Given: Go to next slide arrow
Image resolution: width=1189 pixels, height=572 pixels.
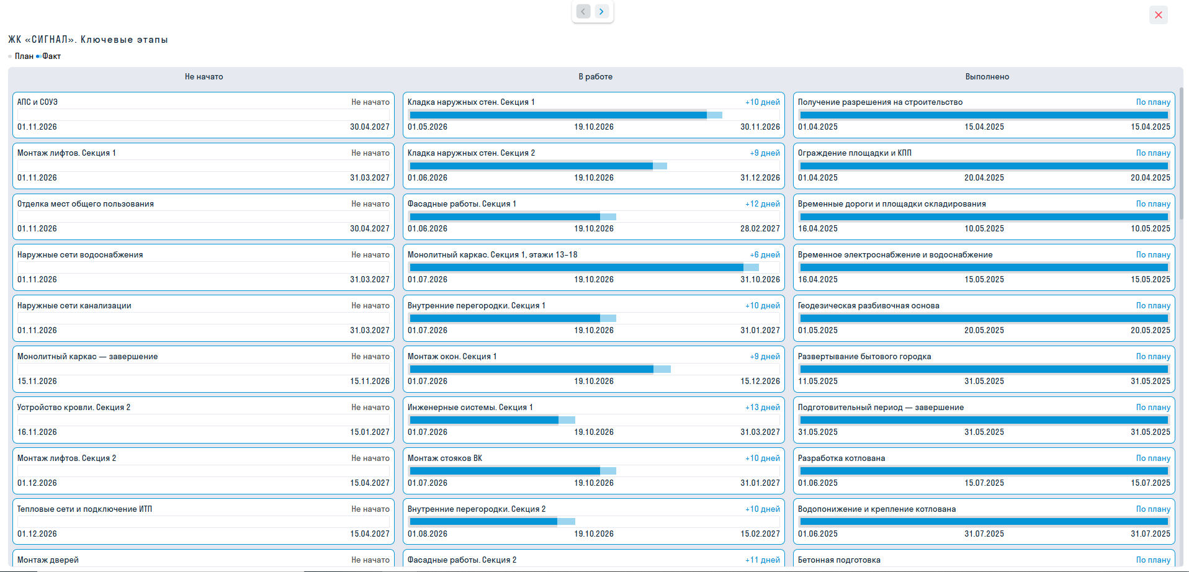Looking at the screenshot, I should tap(601, 11).
